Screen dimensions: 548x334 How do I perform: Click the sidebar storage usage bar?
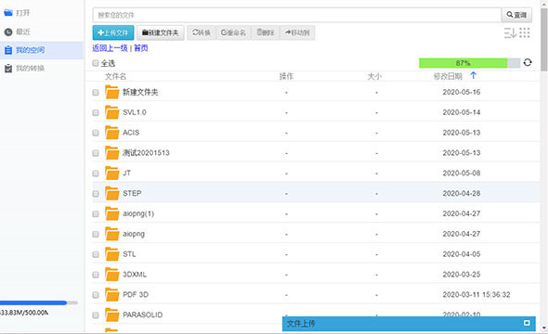38,302
